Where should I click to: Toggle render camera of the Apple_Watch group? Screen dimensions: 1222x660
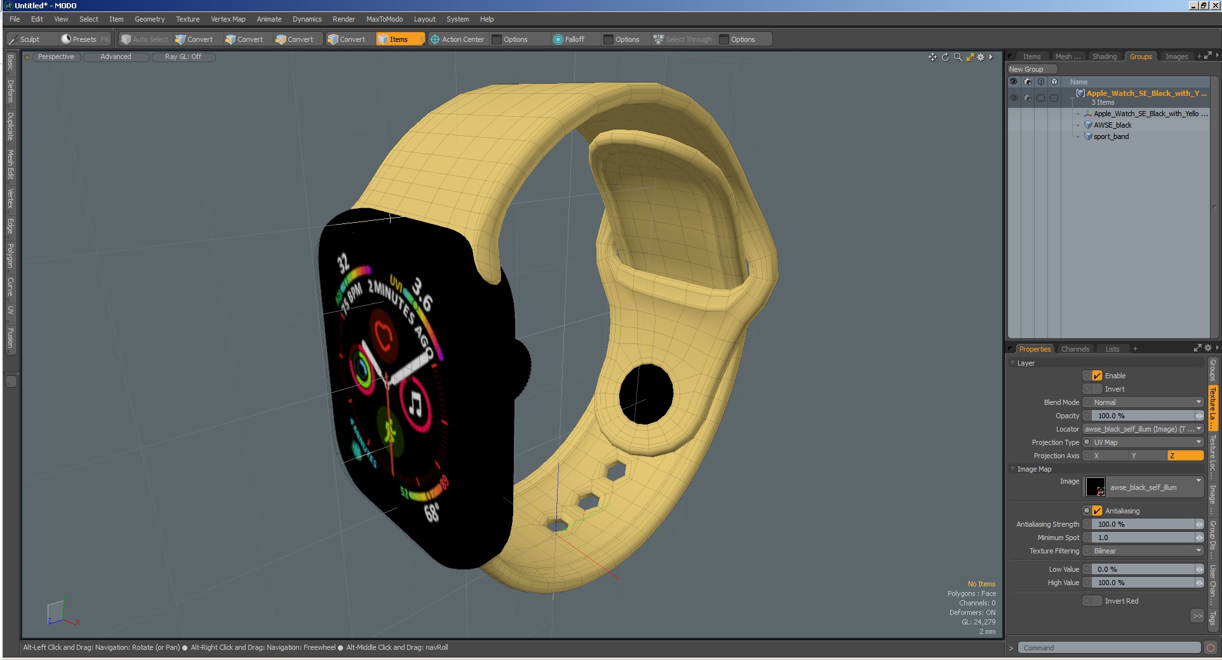point(1027,98)
